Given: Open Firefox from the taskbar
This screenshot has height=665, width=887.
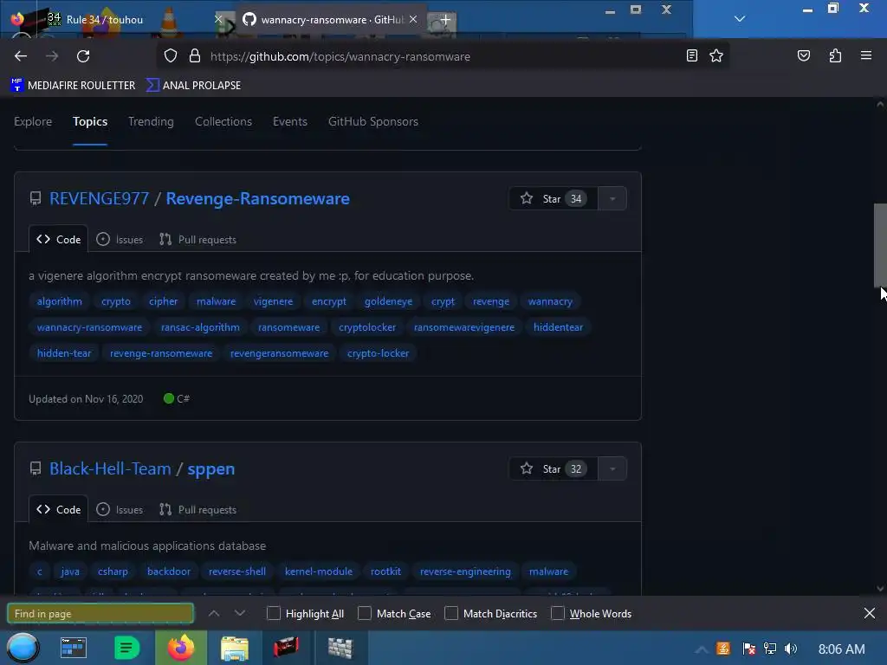Looking at the screenshot, I should [x=180, y=648].
